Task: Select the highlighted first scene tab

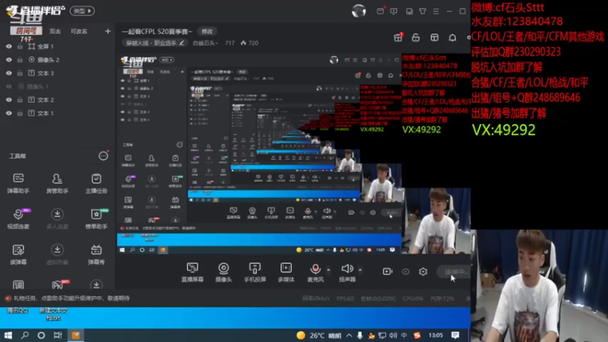Action: pos(26,31)
